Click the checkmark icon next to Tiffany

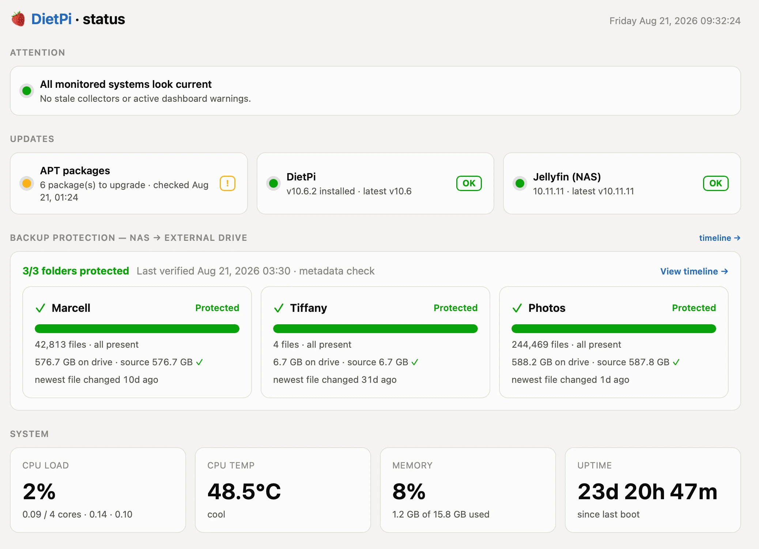[x=279, y=308]
